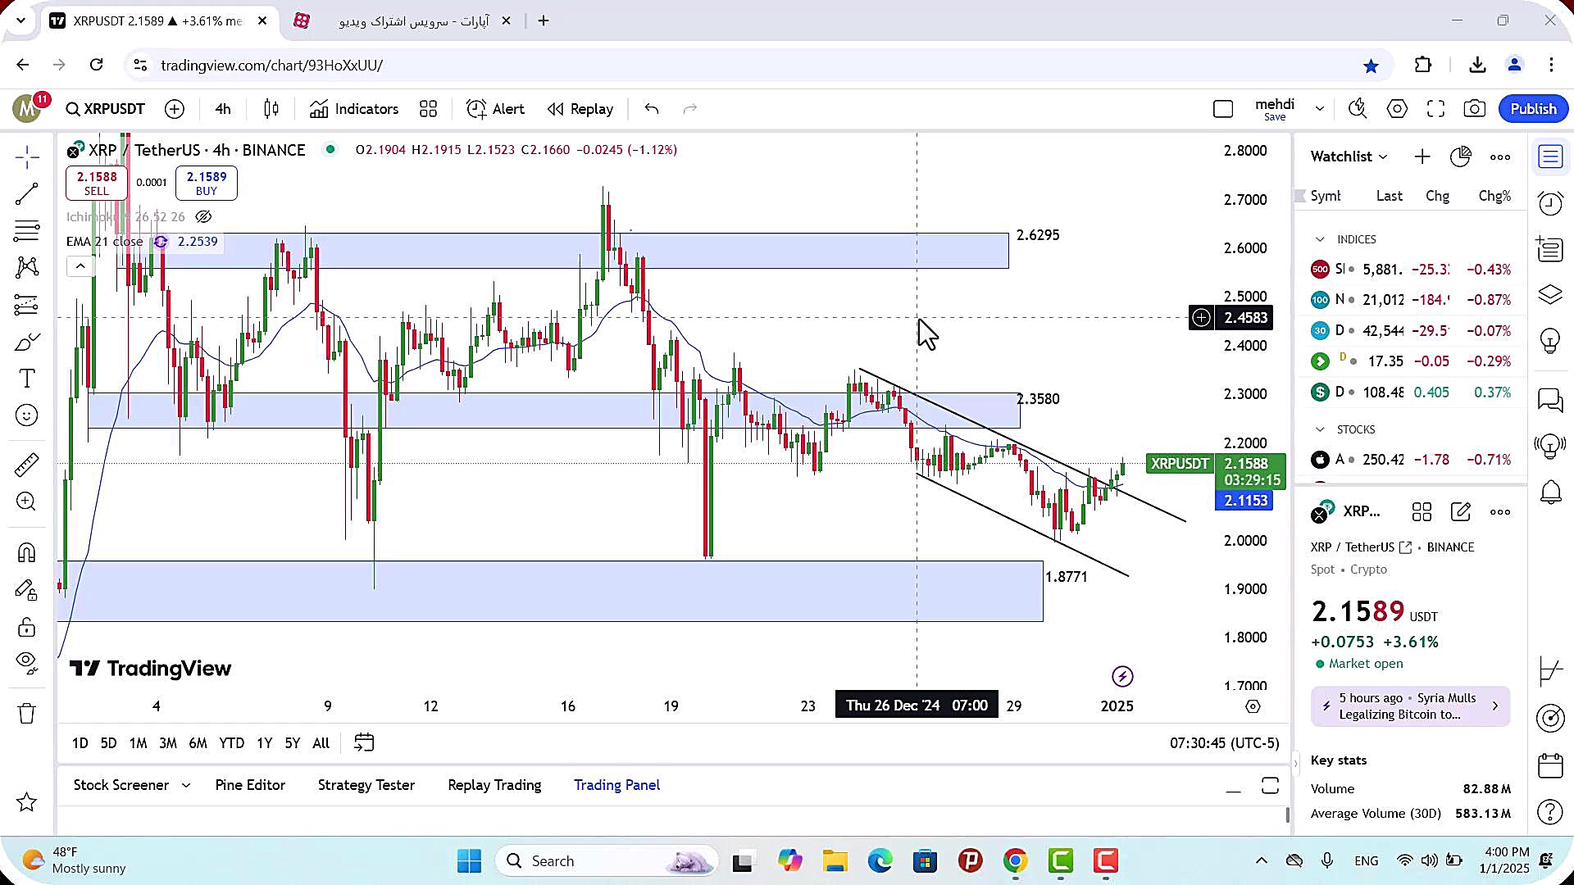Open the Pine Editor tab
This screenshot has height=885, width=1574.
[250, 785]
